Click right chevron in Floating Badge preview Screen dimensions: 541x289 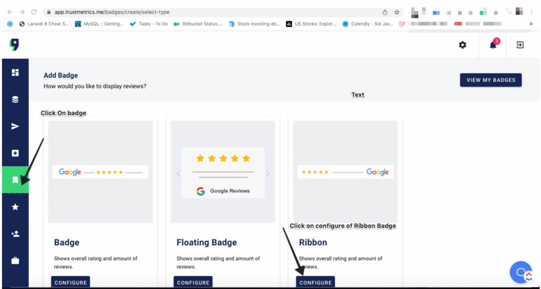click(268, 174)
